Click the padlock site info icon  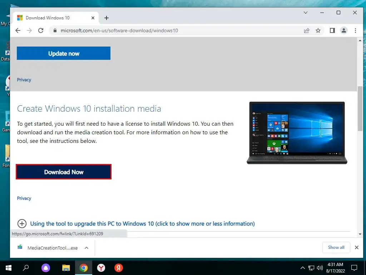click(55, 30)
